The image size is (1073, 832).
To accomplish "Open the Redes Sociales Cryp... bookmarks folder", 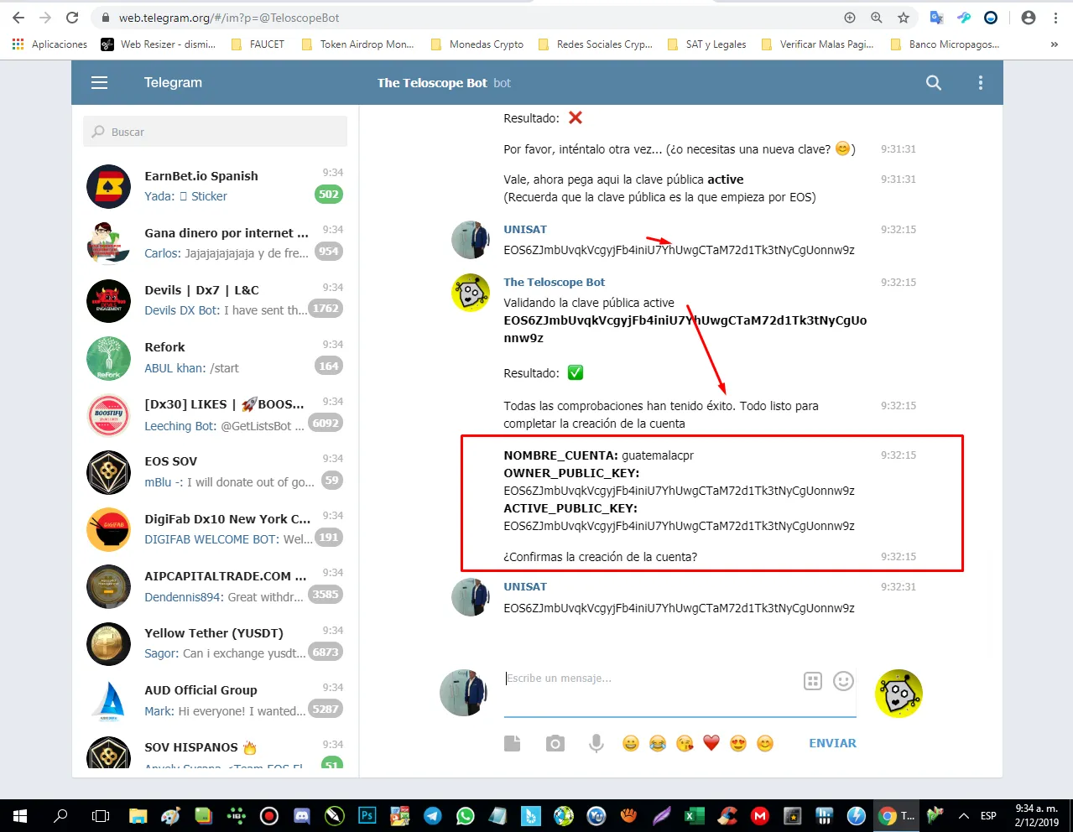I will 595,44.
